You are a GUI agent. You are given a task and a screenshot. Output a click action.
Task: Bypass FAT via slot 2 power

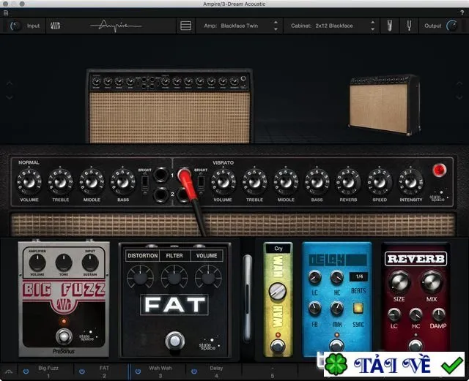point(81,371)
